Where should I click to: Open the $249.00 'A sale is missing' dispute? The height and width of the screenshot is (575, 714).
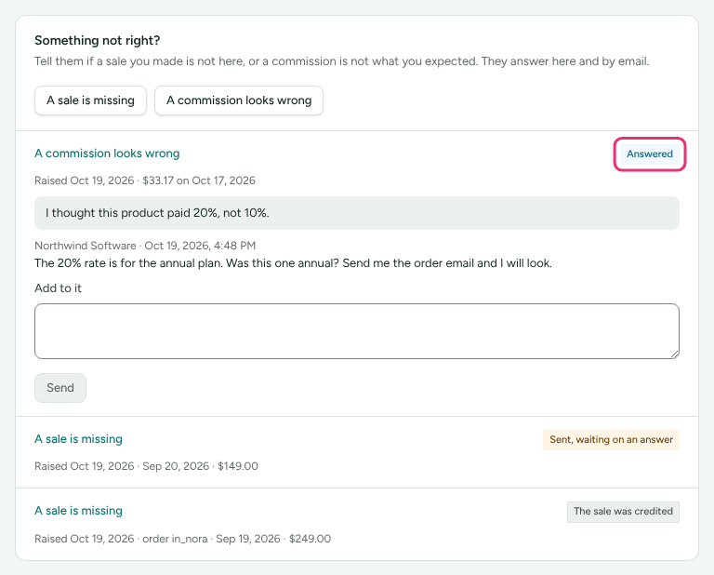(x=78, y=511)
